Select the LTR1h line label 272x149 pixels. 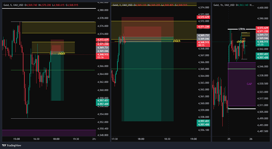242,29
